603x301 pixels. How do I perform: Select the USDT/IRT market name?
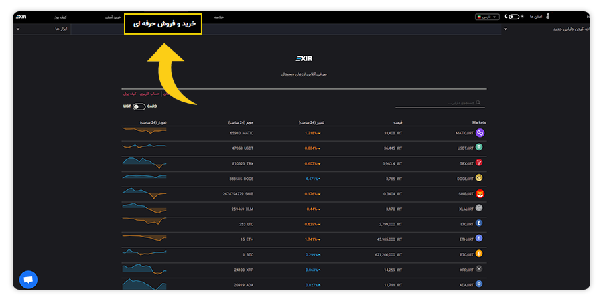464,148
